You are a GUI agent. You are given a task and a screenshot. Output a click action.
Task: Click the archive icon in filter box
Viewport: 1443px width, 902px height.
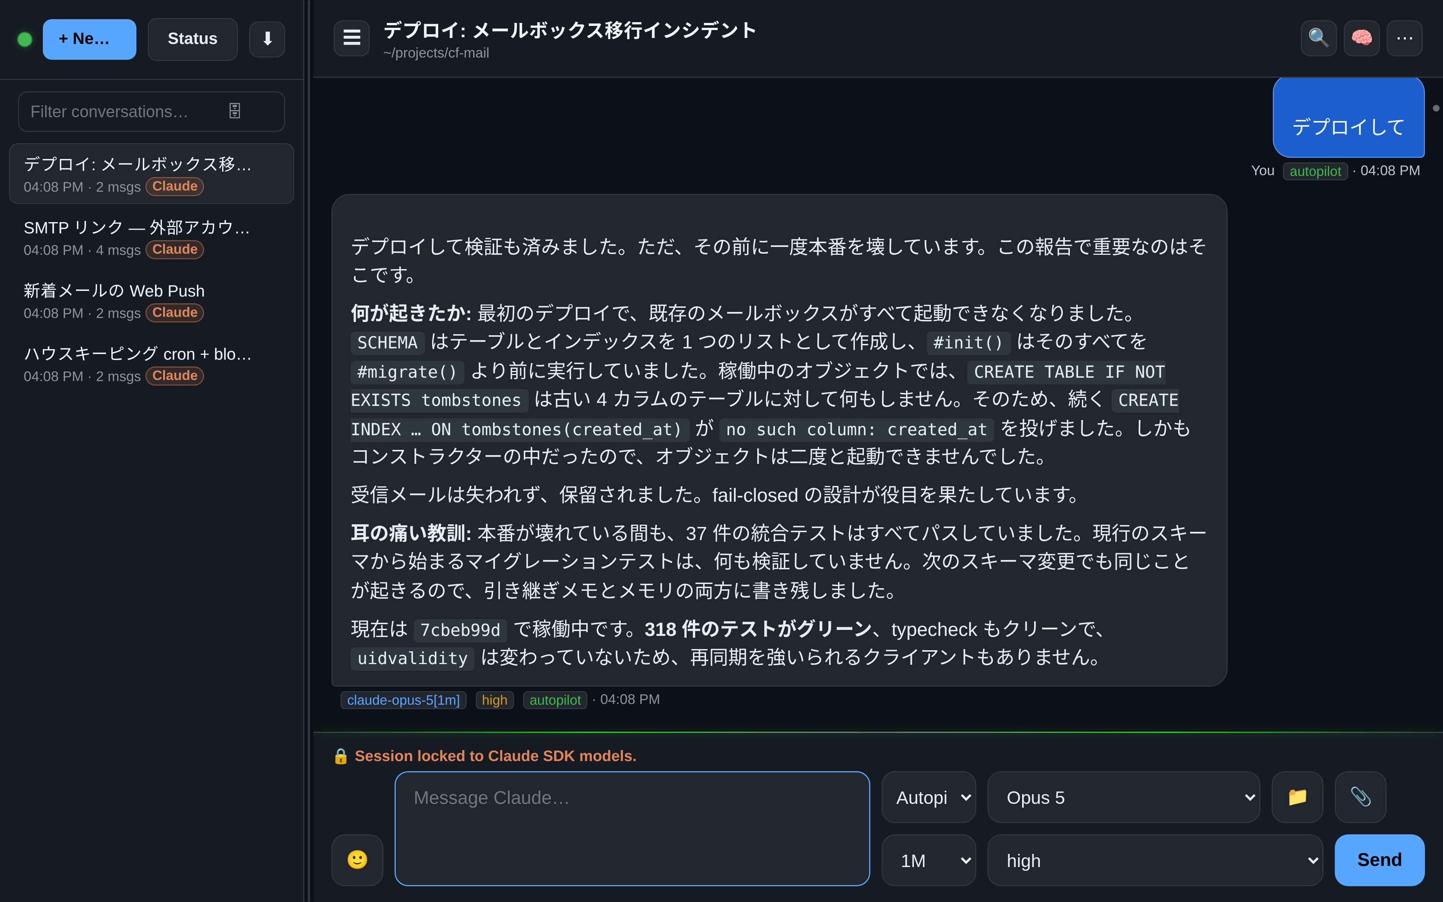235,111
